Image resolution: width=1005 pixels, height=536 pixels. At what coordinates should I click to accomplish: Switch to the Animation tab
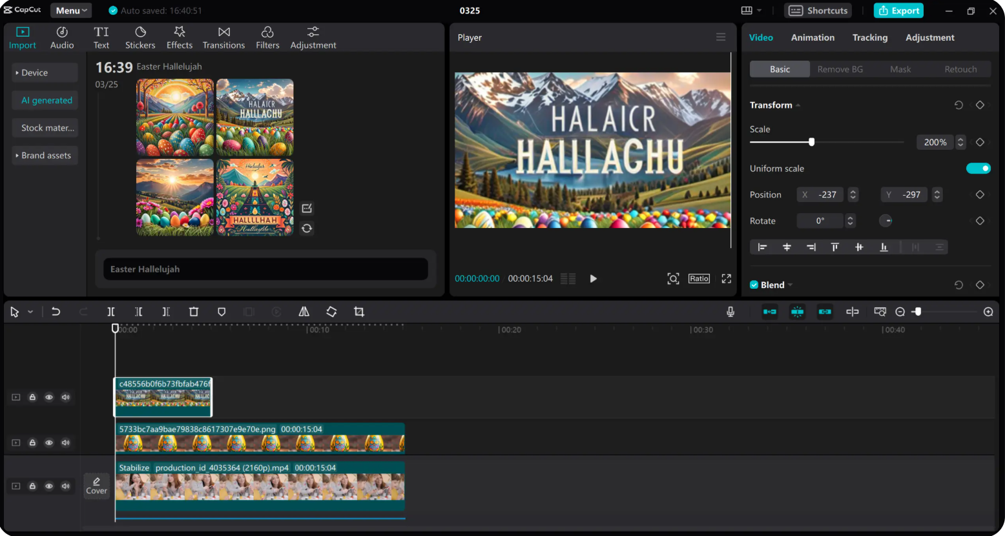(x=812, y=37)
